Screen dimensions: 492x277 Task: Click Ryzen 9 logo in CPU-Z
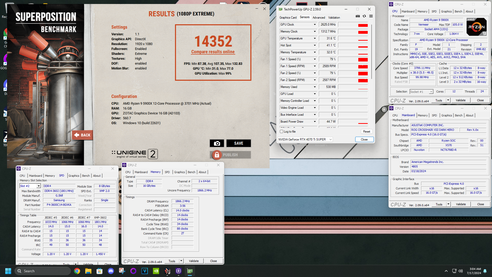point(476,27)
